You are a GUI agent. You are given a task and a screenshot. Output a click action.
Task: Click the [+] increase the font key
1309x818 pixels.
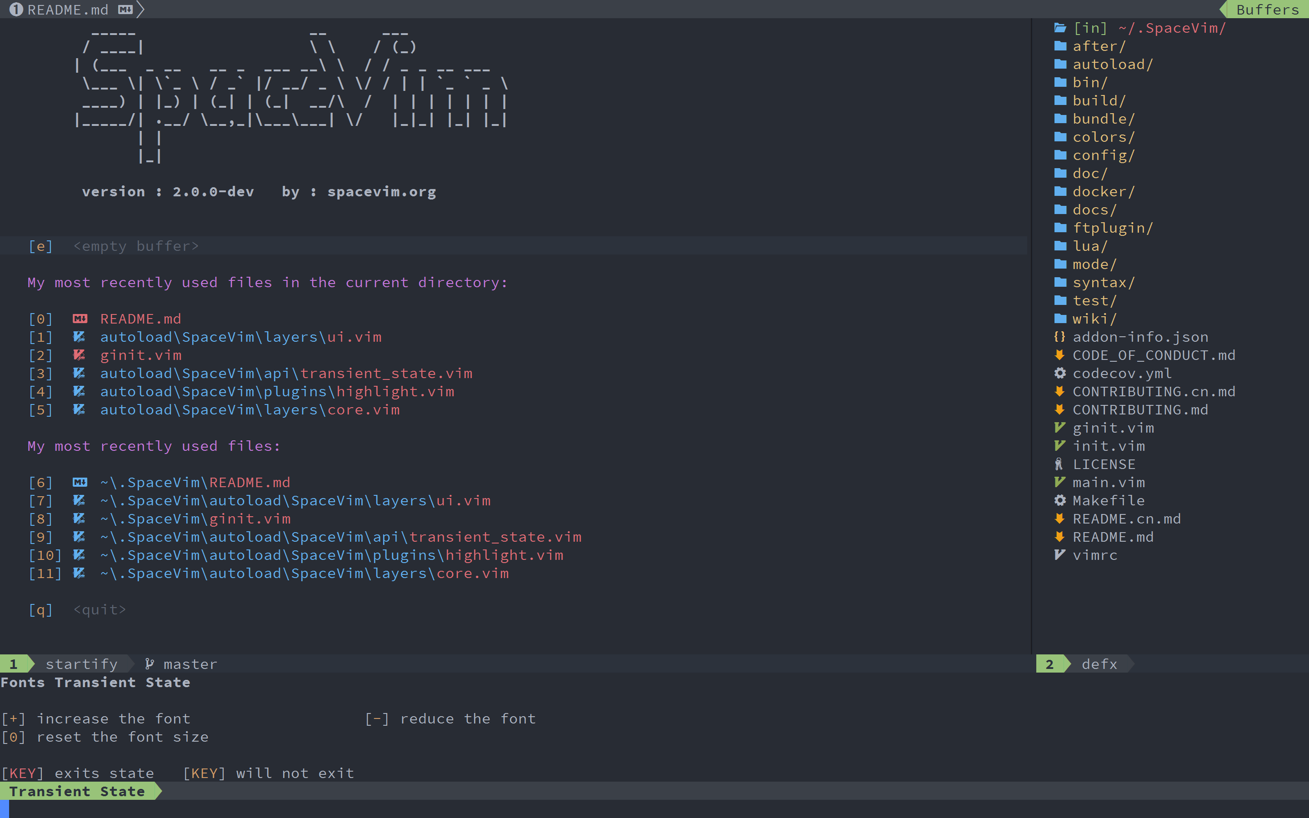coord(14,718)
